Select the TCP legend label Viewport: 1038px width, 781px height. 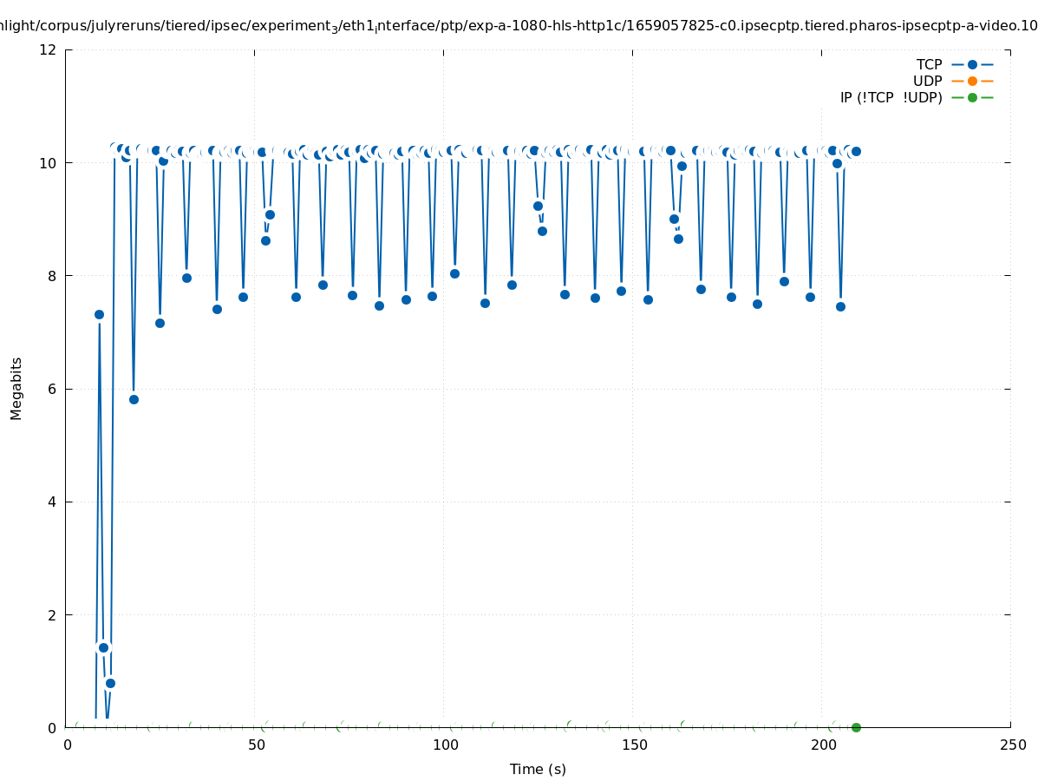tap(929, 64)
